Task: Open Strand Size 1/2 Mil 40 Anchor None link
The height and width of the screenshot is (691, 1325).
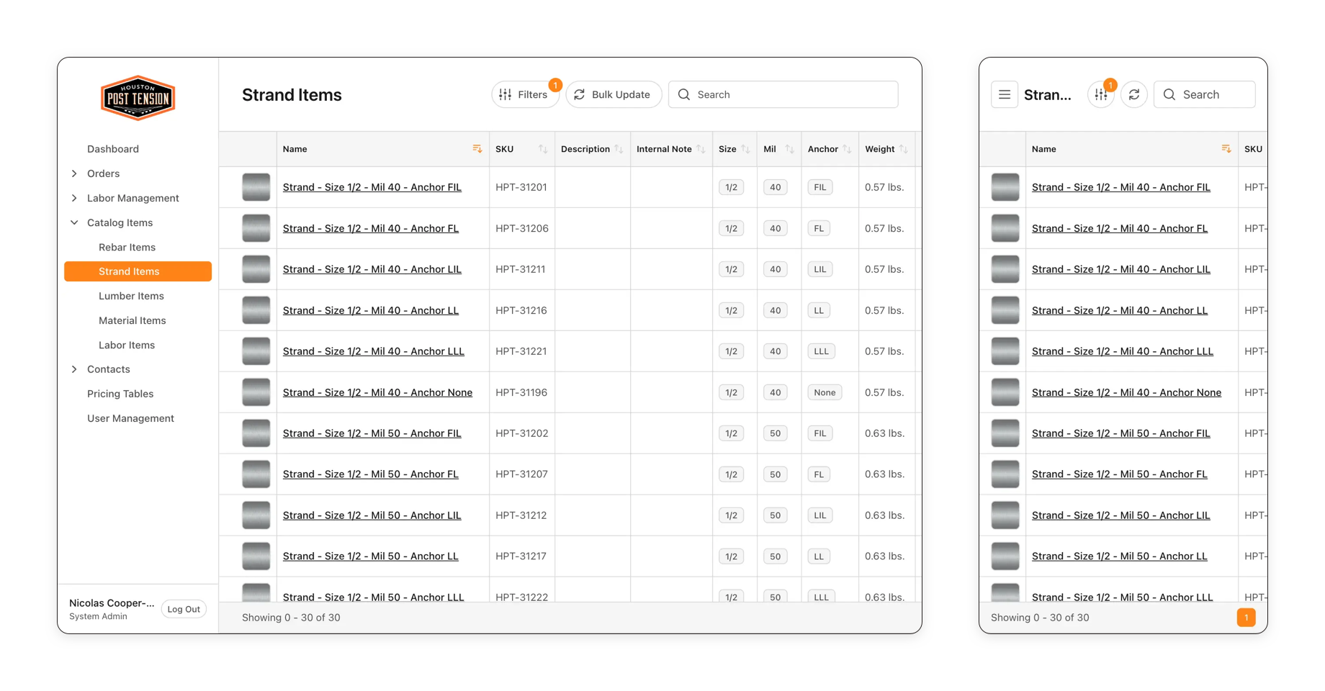Action: pos(377,392)
